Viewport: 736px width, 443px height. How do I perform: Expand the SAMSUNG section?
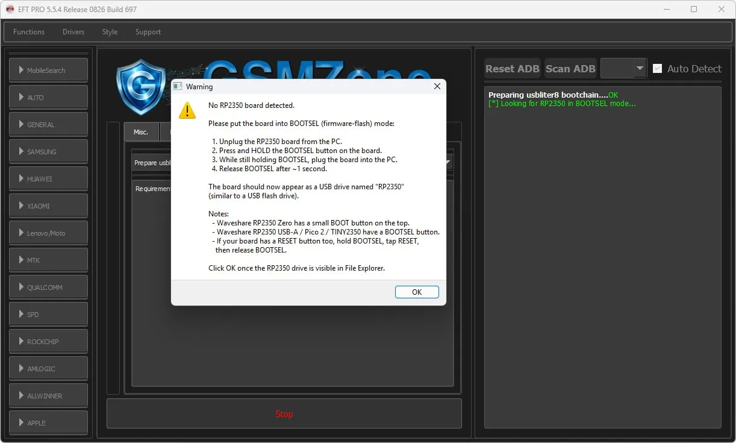48,151
